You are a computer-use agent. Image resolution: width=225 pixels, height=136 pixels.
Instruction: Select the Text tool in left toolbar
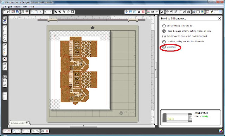pos(5,59)
